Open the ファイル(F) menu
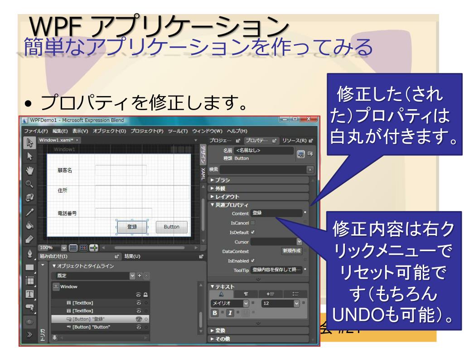This screenshot has width=464, height=348. click(x=36, y=131)
